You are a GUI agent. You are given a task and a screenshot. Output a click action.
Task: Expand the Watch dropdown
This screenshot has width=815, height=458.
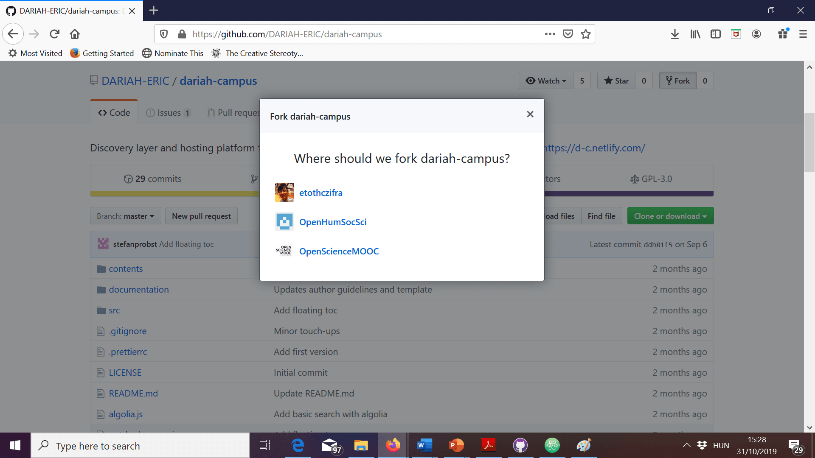point(546,81)
